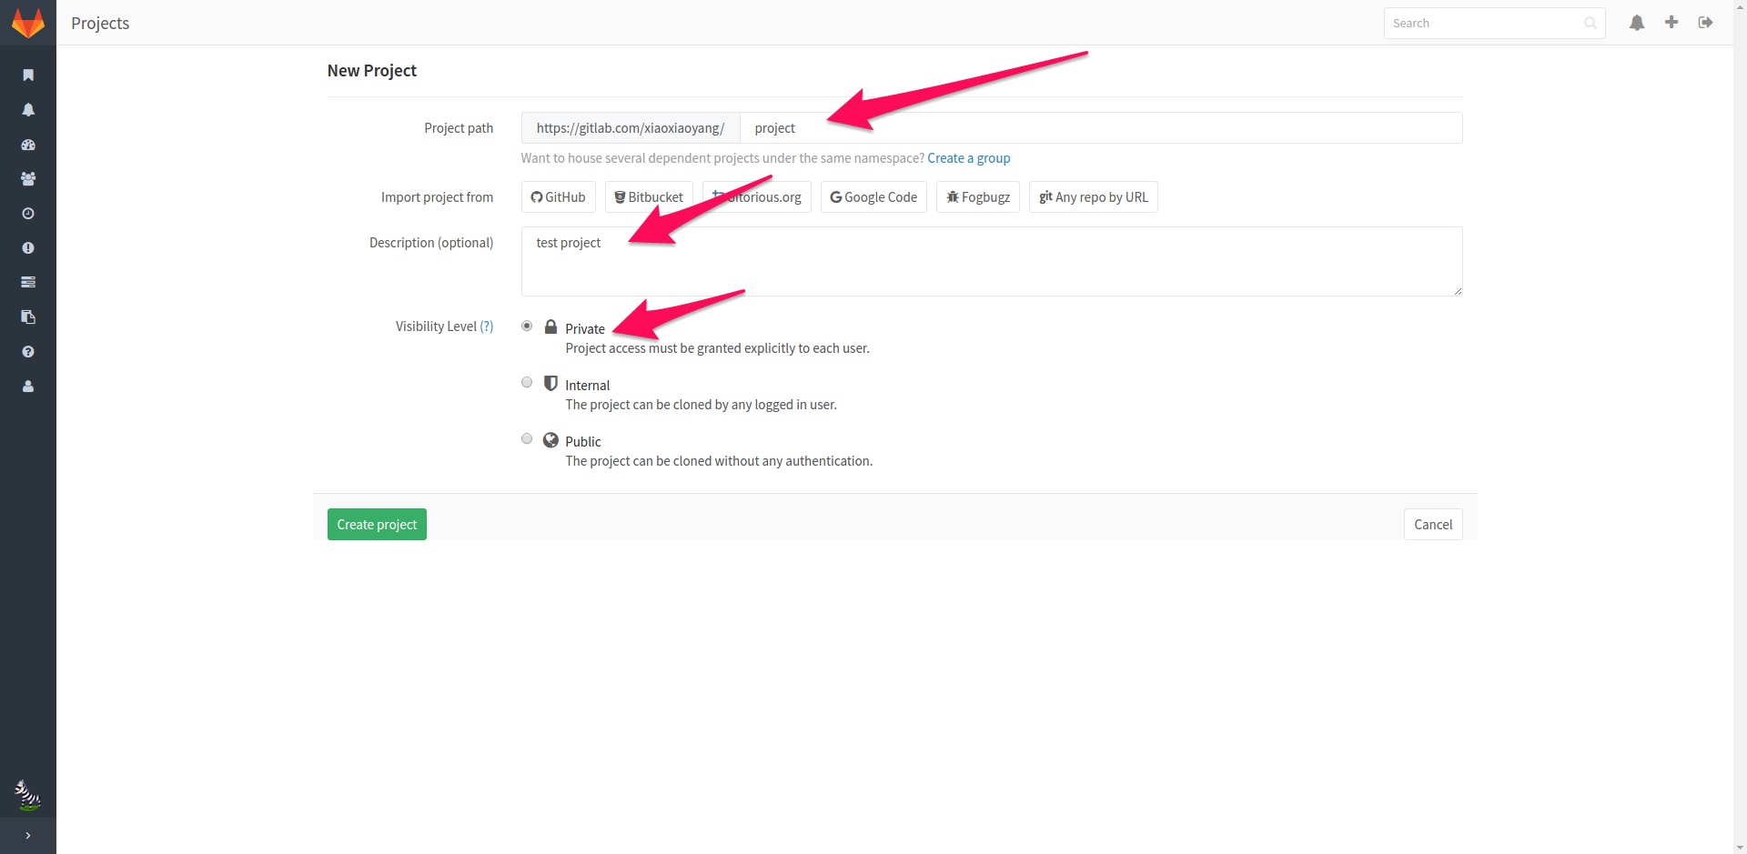
Task: Click the sign out icon
Action: tap(1706, 22)
